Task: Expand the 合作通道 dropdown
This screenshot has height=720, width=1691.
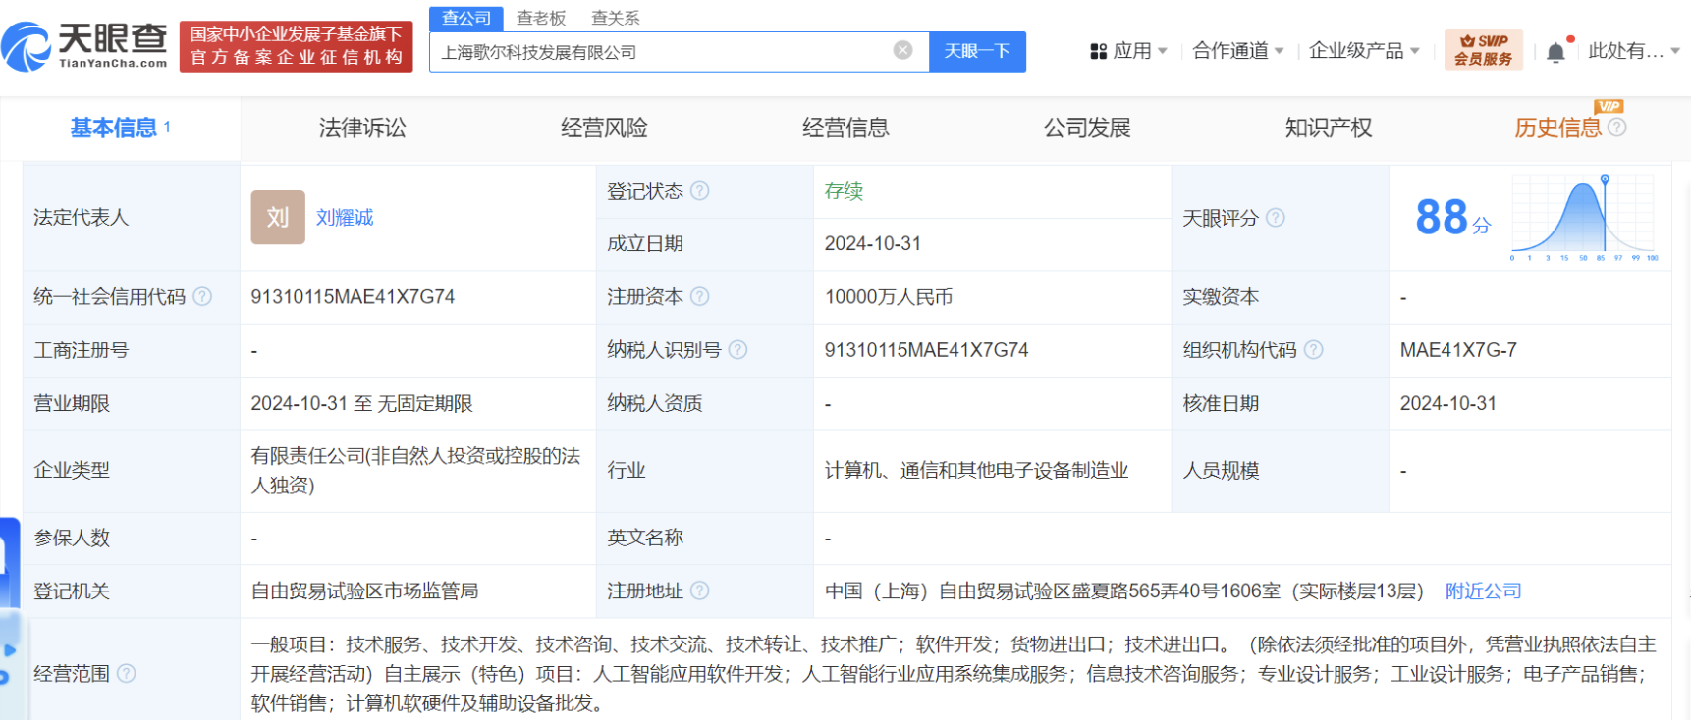Action: 1237,51
